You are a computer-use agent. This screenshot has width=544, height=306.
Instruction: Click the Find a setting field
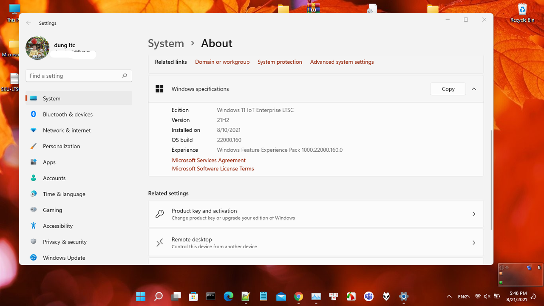tap(79, 76)
